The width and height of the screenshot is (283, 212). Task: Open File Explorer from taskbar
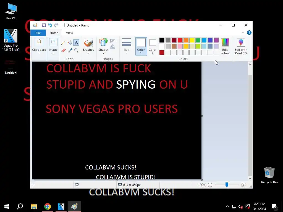[x=34, y=206]
